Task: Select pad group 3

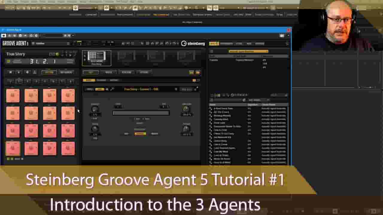Action: pos(28,81)
